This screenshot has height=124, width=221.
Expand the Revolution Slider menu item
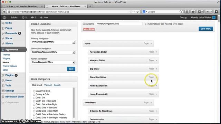pyautogui.click(x=156, y=52)
